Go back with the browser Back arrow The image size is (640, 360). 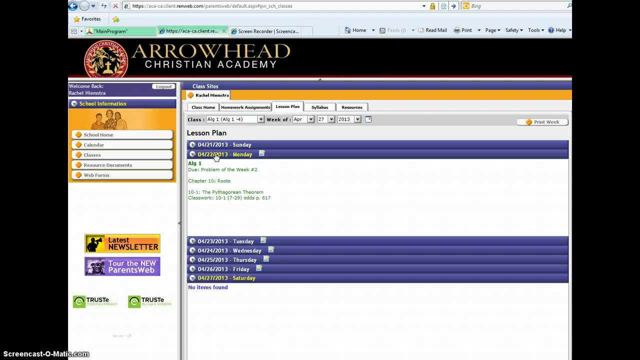[x=73, y=6]
